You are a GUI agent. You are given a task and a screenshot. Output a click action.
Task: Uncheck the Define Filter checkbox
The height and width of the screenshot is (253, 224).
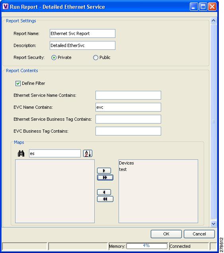pos(18,83)
